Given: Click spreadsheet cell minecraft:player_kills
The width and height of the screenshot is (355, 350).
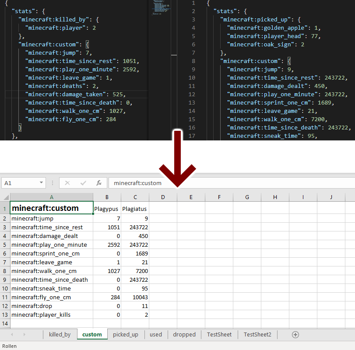Looking at the screenshot, I should (x=52, y=315).
